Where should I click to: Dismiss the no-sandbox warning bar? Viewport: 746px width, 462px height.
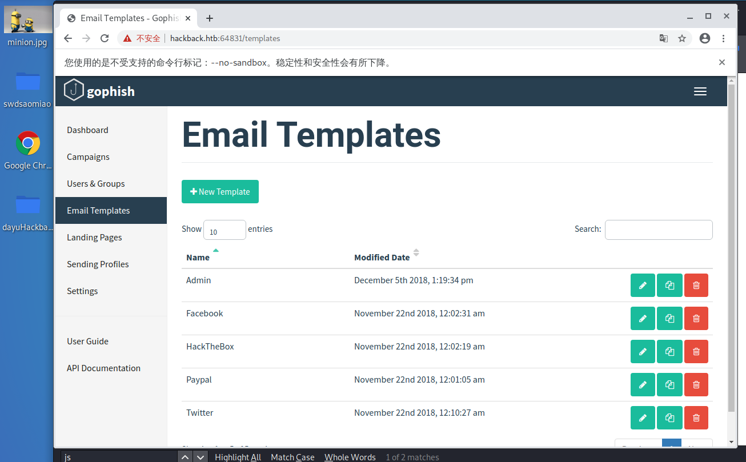[722, 62]
